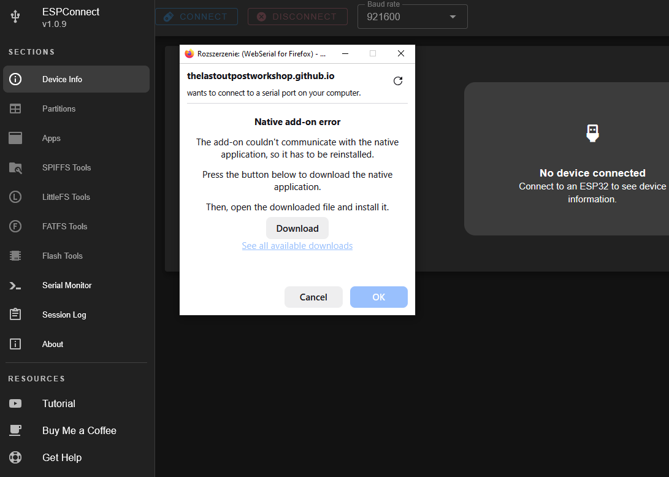Image resolution: width=669 pixels, height=477 pixels.
Task: Open the Device Info section
Action: (x=77, y=79)
